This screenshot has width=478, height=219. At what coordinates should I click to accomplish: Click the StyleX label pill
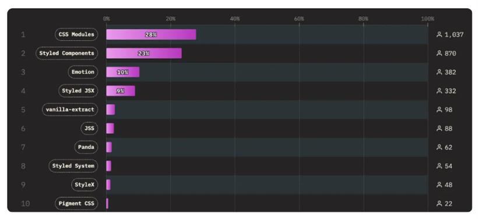[85, 185]
